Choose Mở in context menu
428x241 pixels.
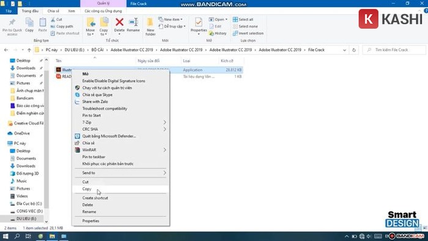click(120, 74)
